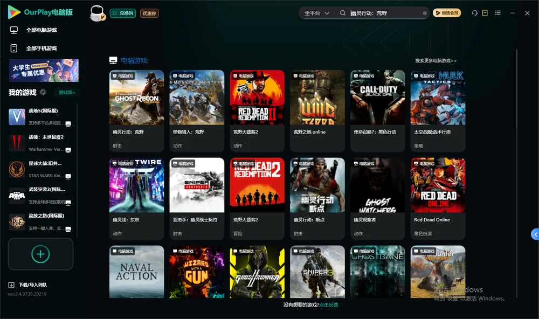The height and width of the screenshot is (319, 539).
Task: Open the list menu icon
Action: click(x=497, y=13)
